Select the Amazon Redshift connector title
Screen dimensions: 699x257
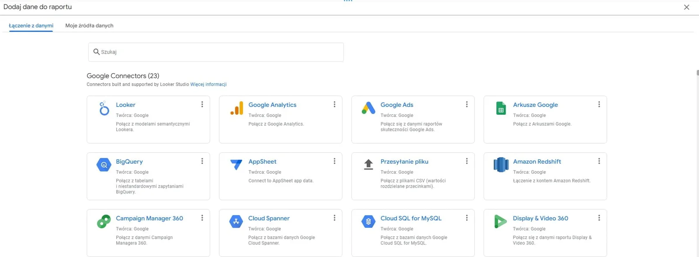pyautogui.click(x=537, y=161)
